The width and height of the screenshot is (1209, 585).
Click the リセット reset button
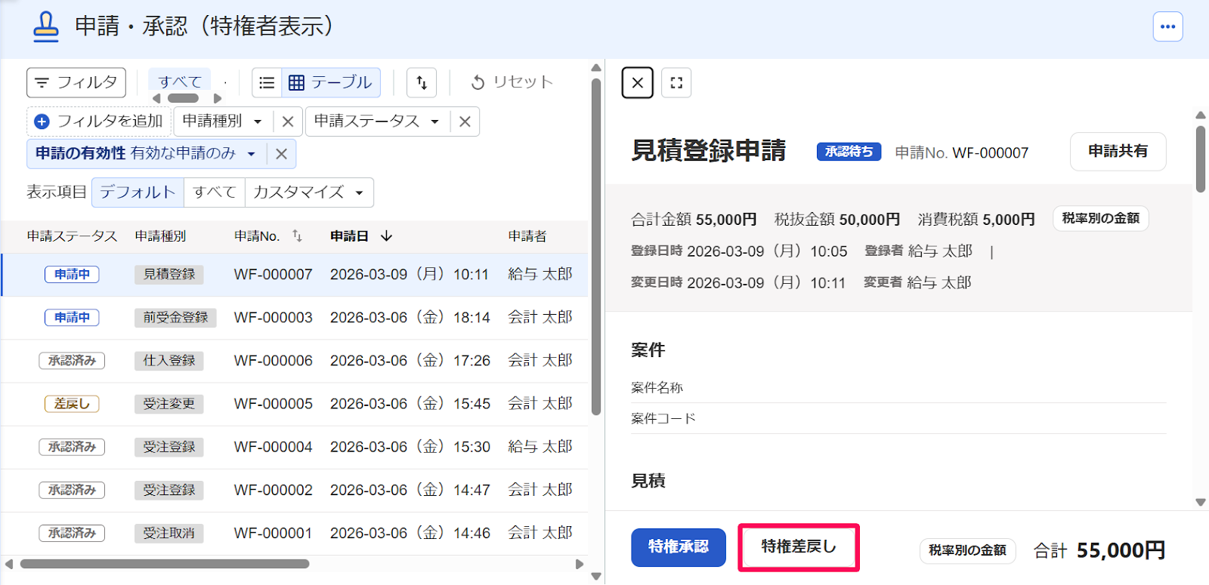(512, 82)
